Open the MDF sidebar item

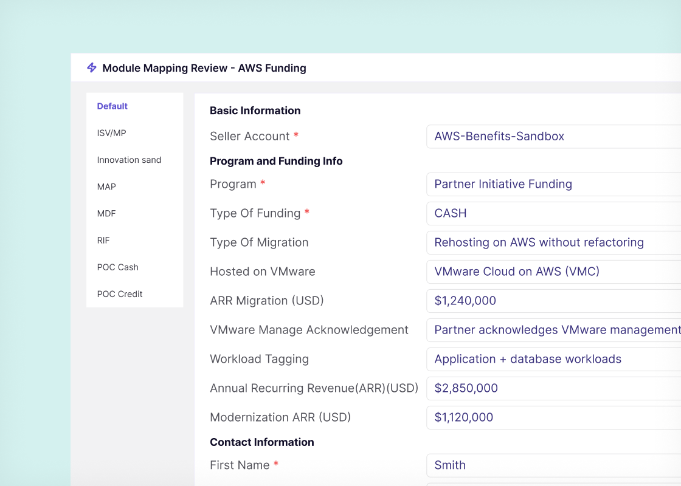[106, 213]
